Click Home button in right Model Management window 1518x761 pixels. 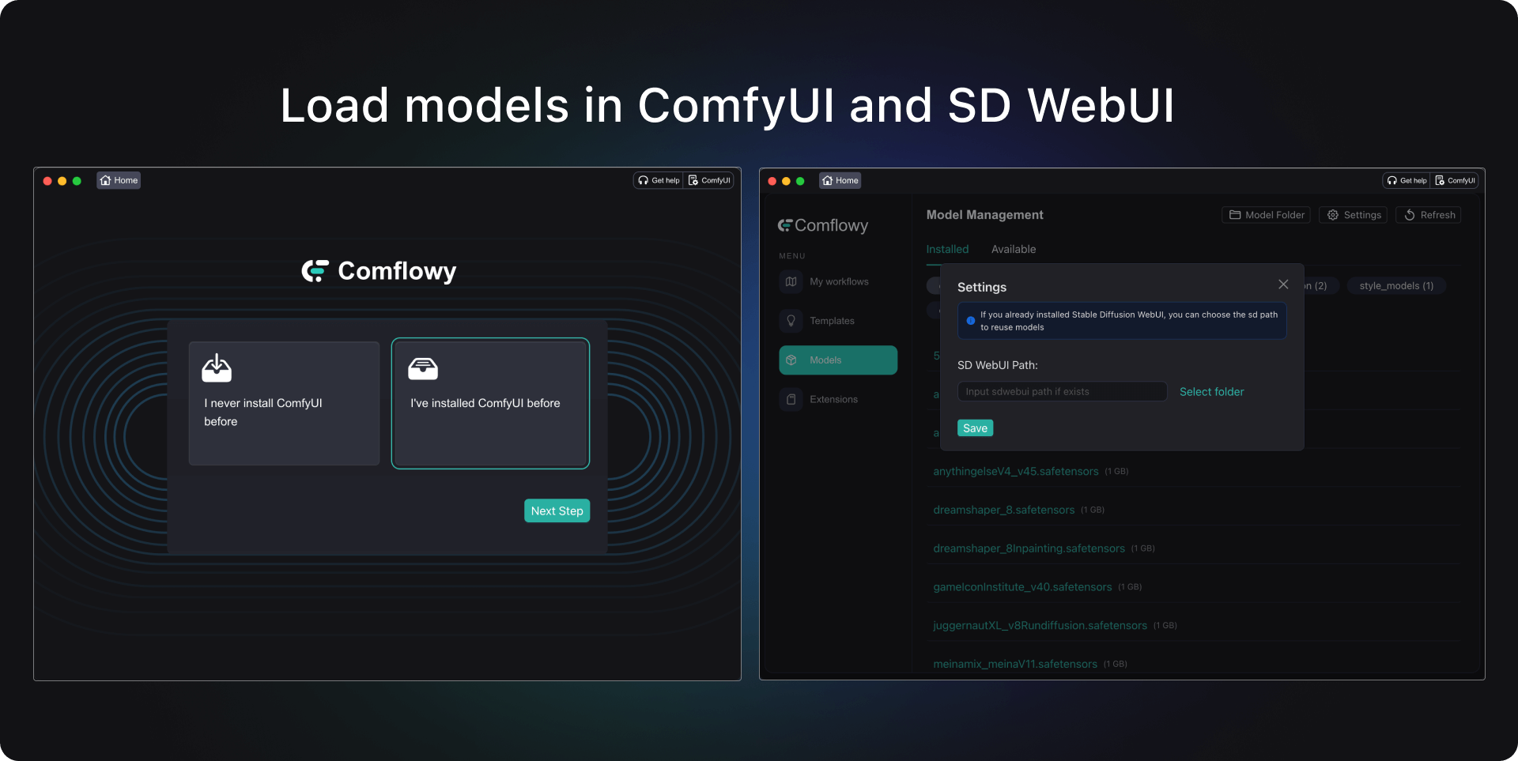(x=840, y=180)
